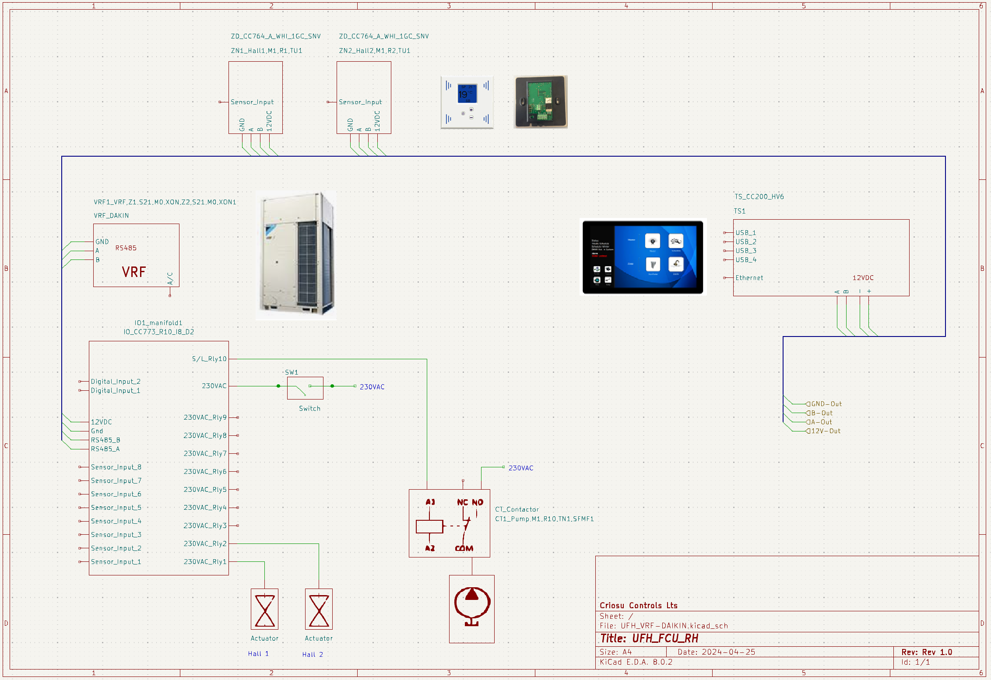Click the SW1 switch symbol
Screen dimensions: 991x680
[305, 388]
